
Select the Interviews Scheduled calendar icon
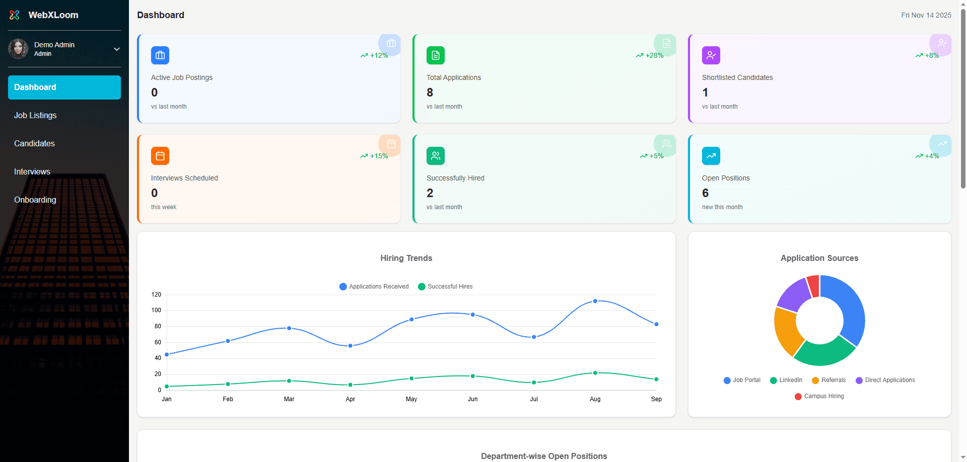[160, 156]
